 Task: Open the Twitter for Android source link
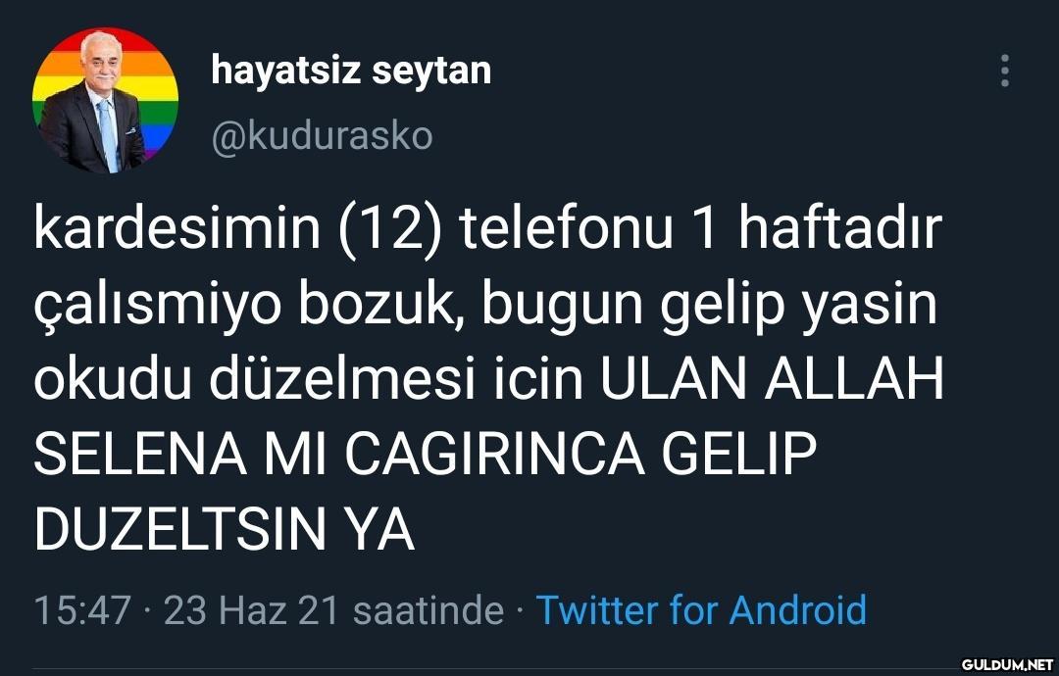(x=701, y=610)
